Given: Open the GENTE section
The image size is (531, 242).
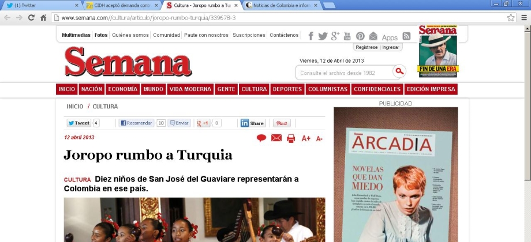Looking at the screenshot, I should tap(226, 89).
